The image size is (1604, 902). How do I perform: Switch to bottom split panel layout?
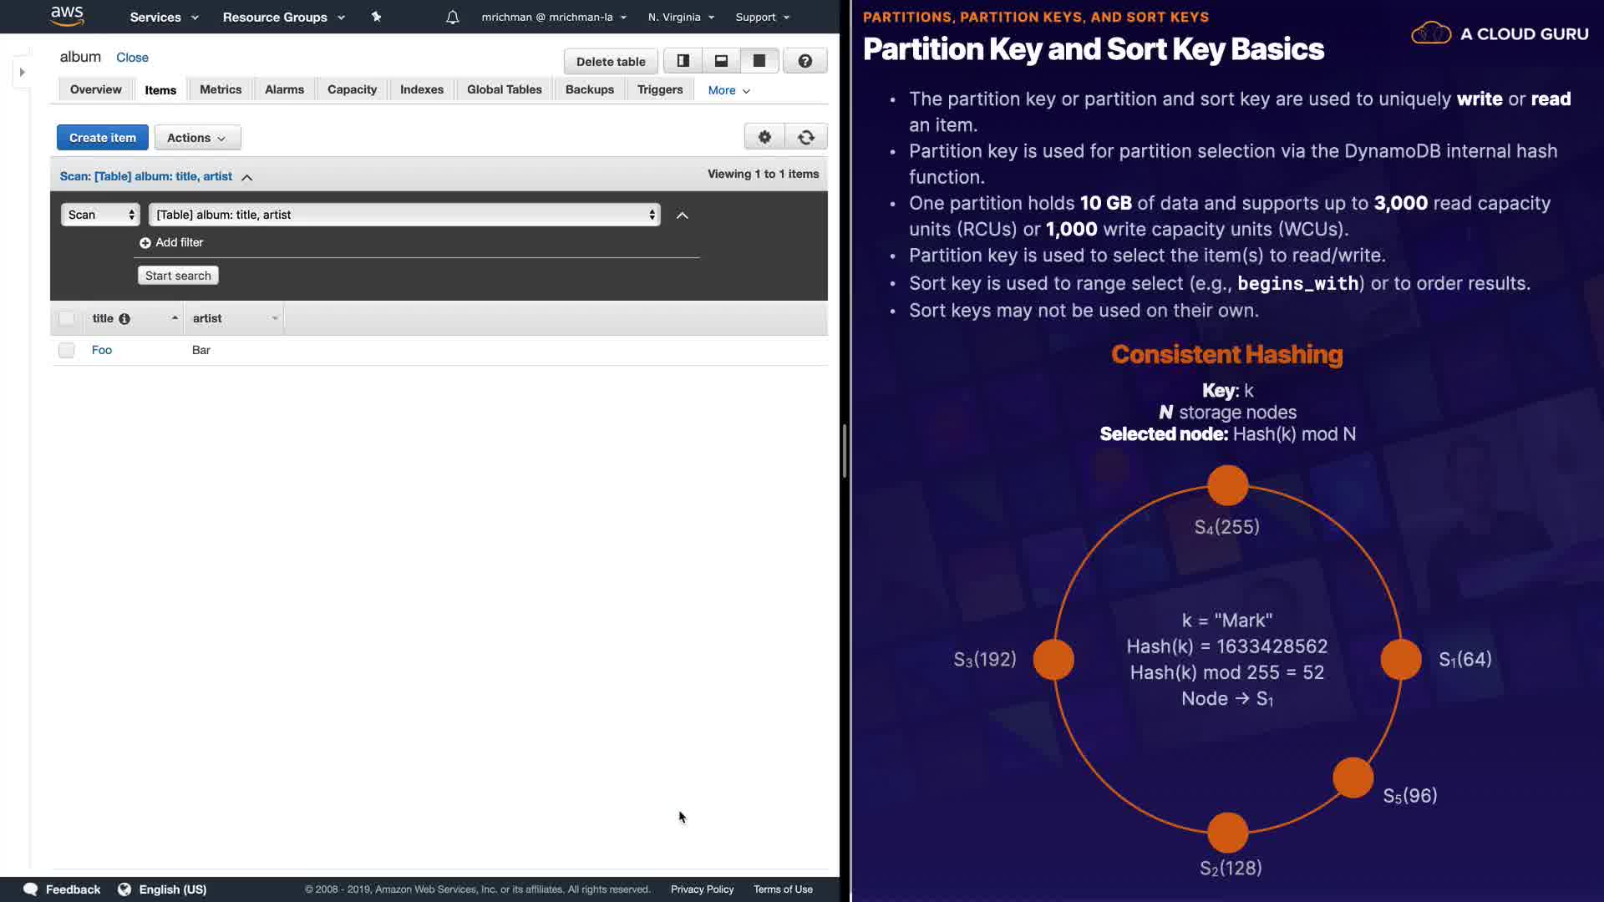click(721, 61)
